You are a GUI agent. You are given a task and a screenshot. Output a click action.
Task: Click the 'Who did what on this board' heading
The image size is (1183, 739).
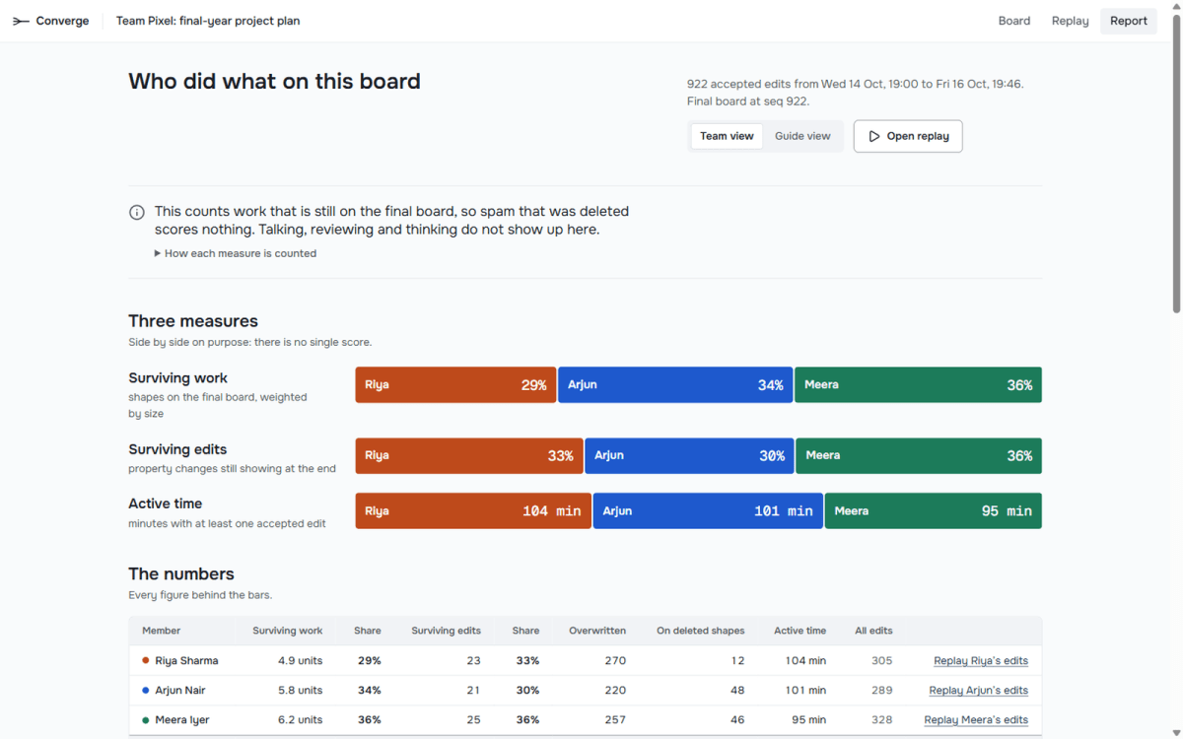(x=274, y=82)
